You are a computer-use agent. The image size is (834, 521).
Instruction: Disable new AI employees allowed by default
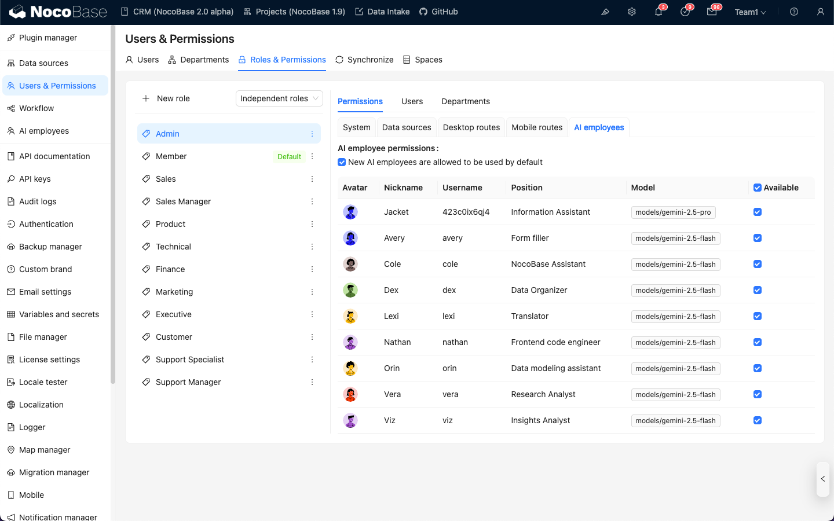point(342,162)
